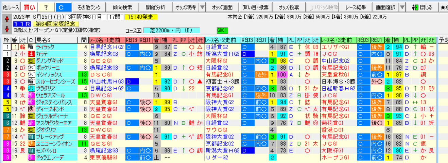Open the コース図 link
The image size is (448, 163).
(x=133, y=30)
